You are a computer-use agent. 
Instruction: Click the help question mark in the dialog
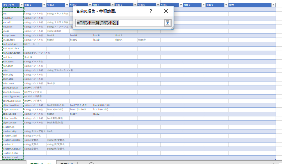(151, 11)
